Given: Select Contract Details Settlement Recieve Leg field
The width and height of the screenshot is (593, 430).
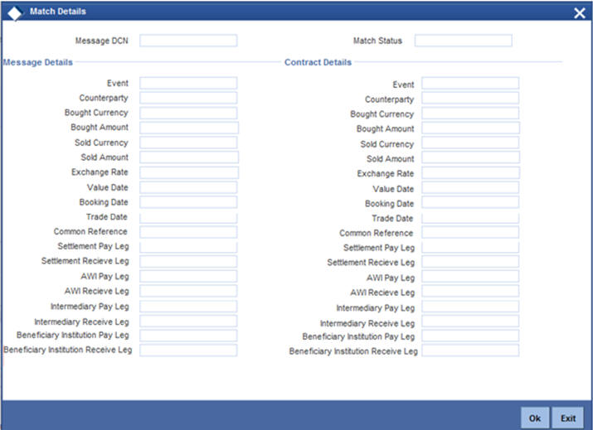Looking at the screenshot, I should [470, 261].
